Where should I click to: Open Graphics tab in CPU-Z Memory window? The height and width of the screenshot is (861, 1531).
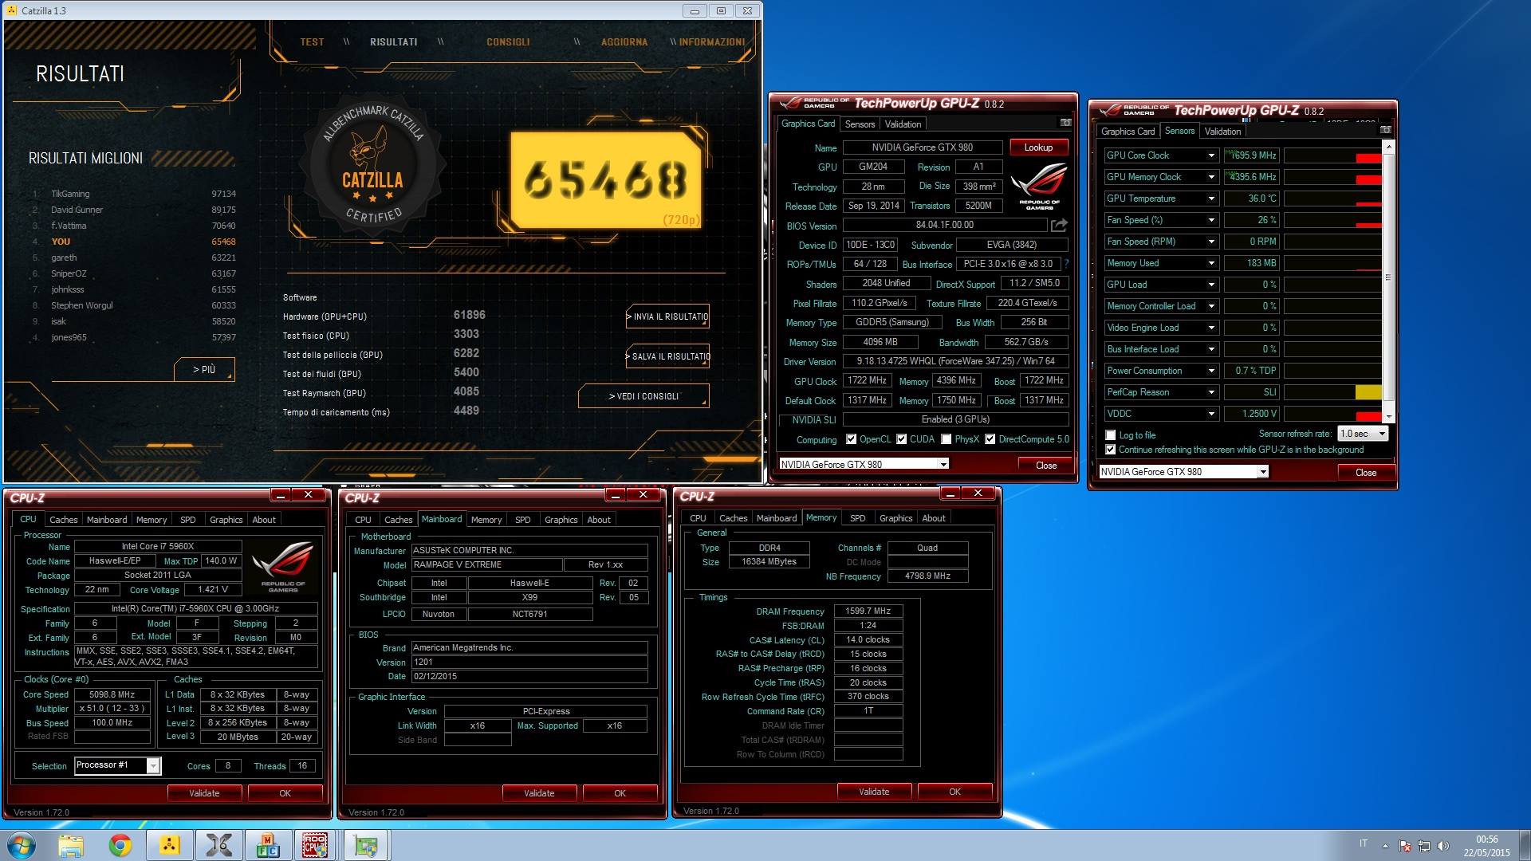pyautogui.click(x=895, y=518)
